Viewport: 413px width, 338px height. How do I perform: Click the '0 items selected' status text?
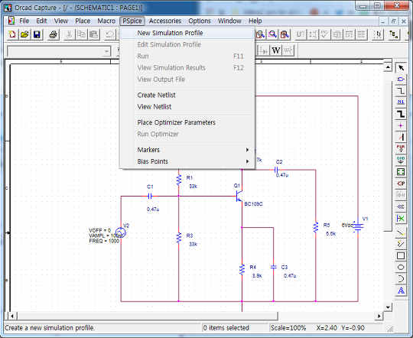(226, 328)
